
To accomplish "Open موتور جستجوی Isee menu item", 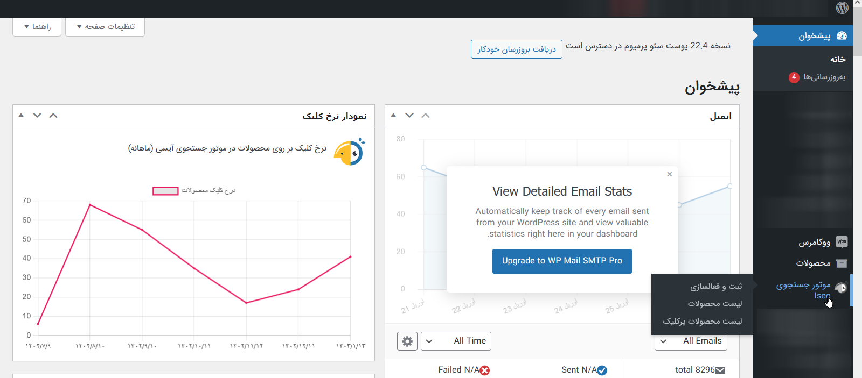I will tap(803, 290).
